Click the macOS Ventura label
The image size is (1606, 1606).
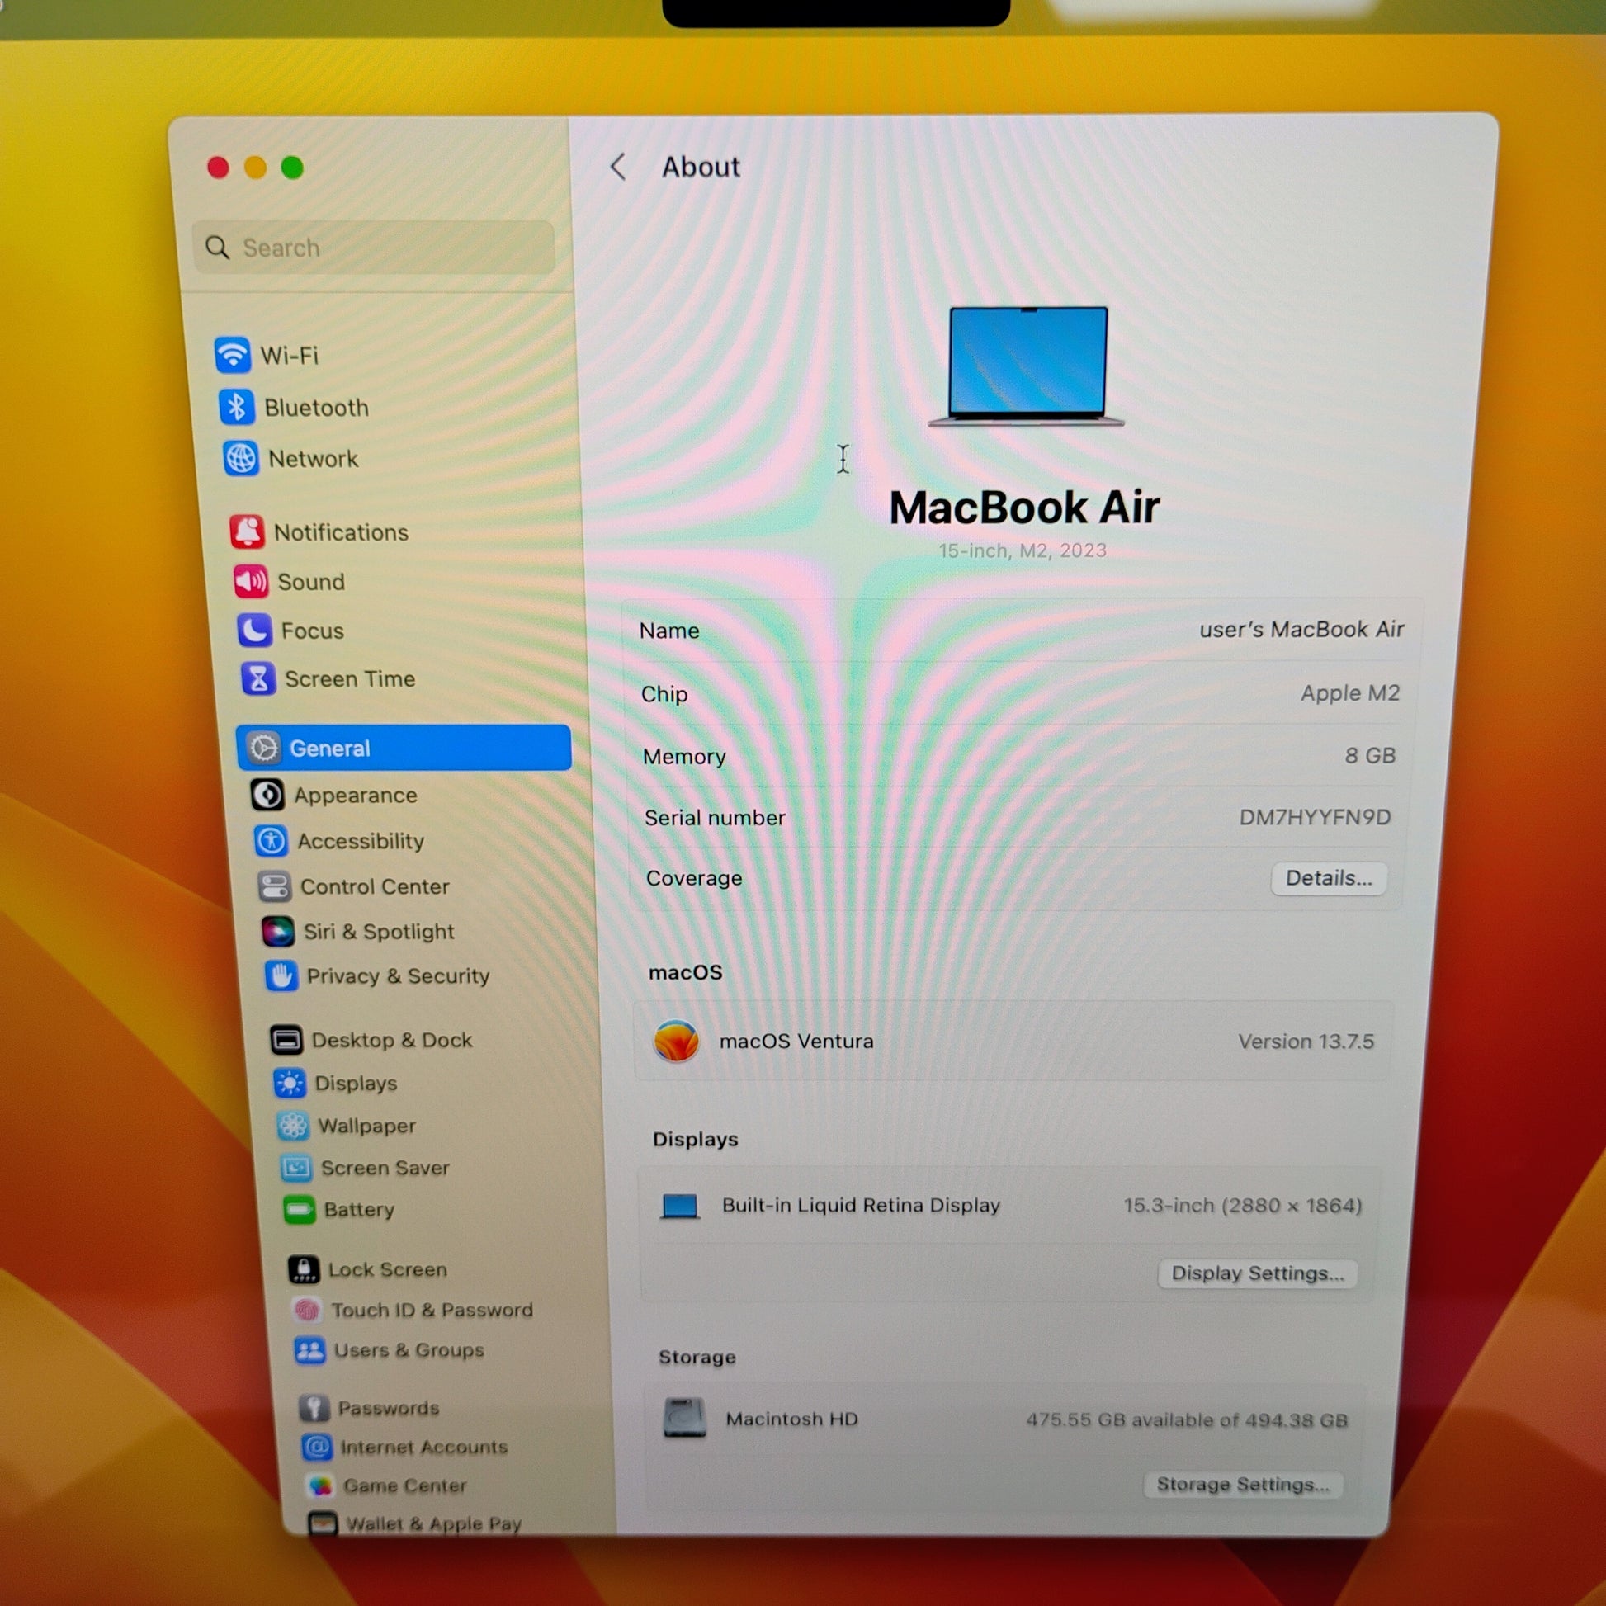796,1041
